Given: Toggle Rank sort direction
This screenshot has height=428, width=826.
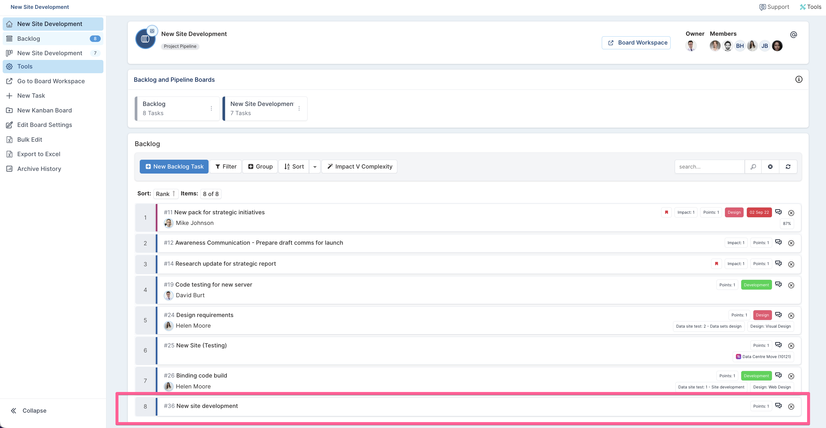Looking at the screenshot, I should [165, 194].
